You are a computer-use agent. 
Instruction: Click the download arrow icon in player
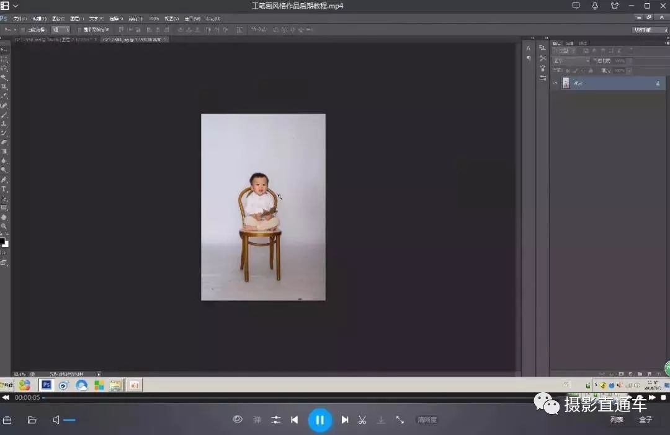click(x=381, y=420)
